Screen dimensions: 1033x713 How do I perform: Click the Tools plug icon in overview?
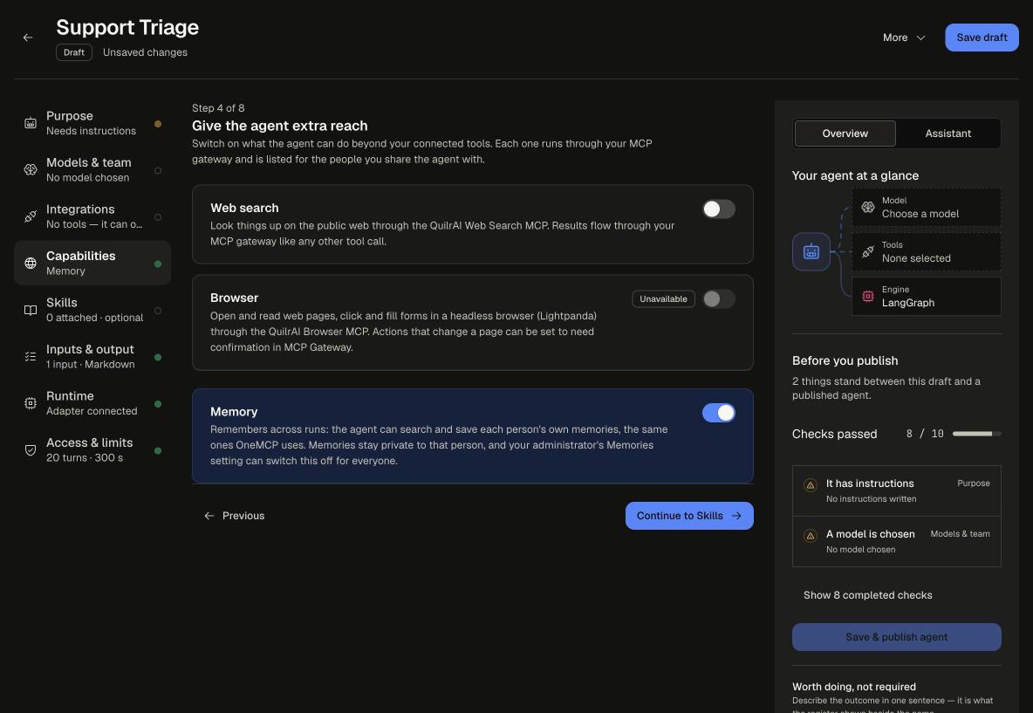(868, 251)
